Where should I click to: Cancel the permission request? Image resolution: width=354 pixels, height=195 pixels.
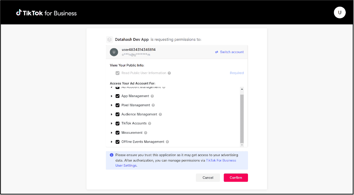pos(208,178)
